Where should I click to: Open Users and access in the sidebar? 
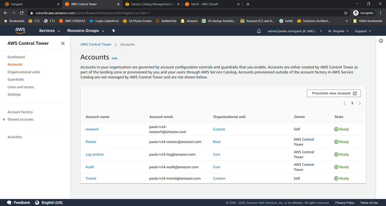tap(21, 87)
